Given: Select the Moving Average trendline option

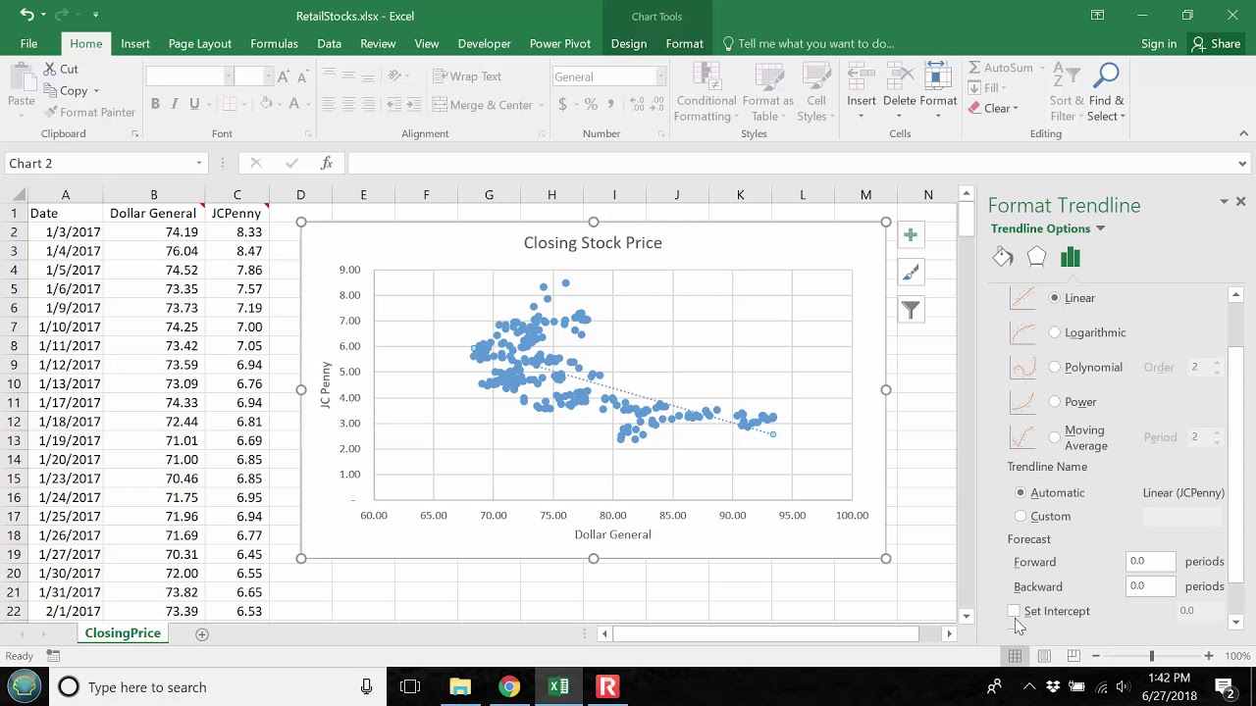Looking at the screenshot, I should point(1055,437).
